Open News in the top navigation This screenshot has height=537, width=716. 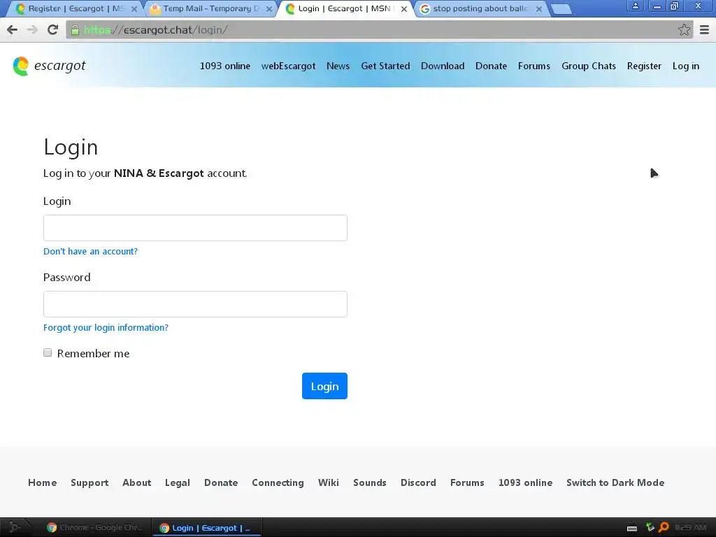(338, 66)
